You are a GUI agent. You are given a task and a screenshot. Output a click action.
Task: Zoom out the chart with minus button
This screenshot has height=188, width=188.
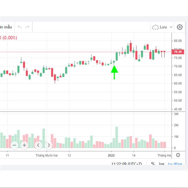(x=14, y=145)
